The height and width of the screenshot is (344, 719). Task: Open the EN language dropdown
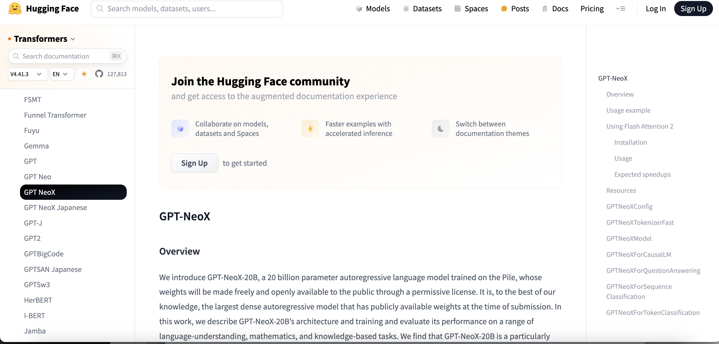click(x=60, y=74)
